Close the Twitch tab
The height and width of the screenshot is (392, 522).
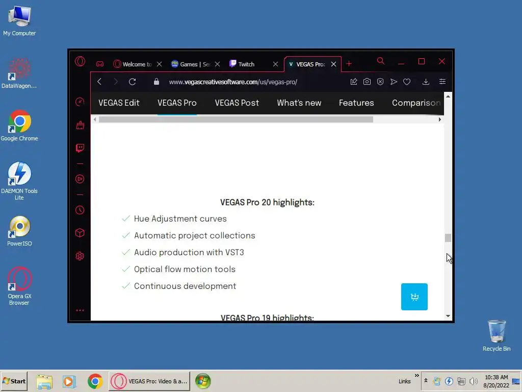click(x=275, y=64)
